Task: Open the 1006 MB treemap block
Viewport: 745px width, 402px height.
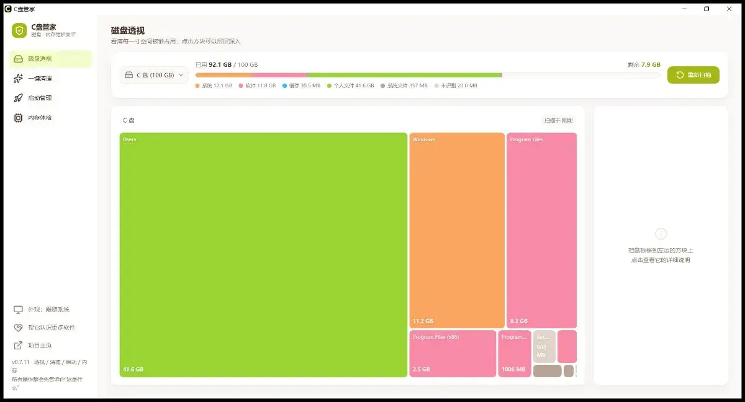Action: pos(515,354)
